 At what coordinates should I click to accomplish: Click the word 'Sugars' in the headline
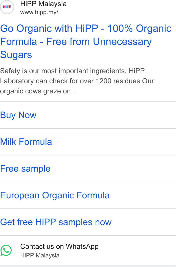[16, 55]
